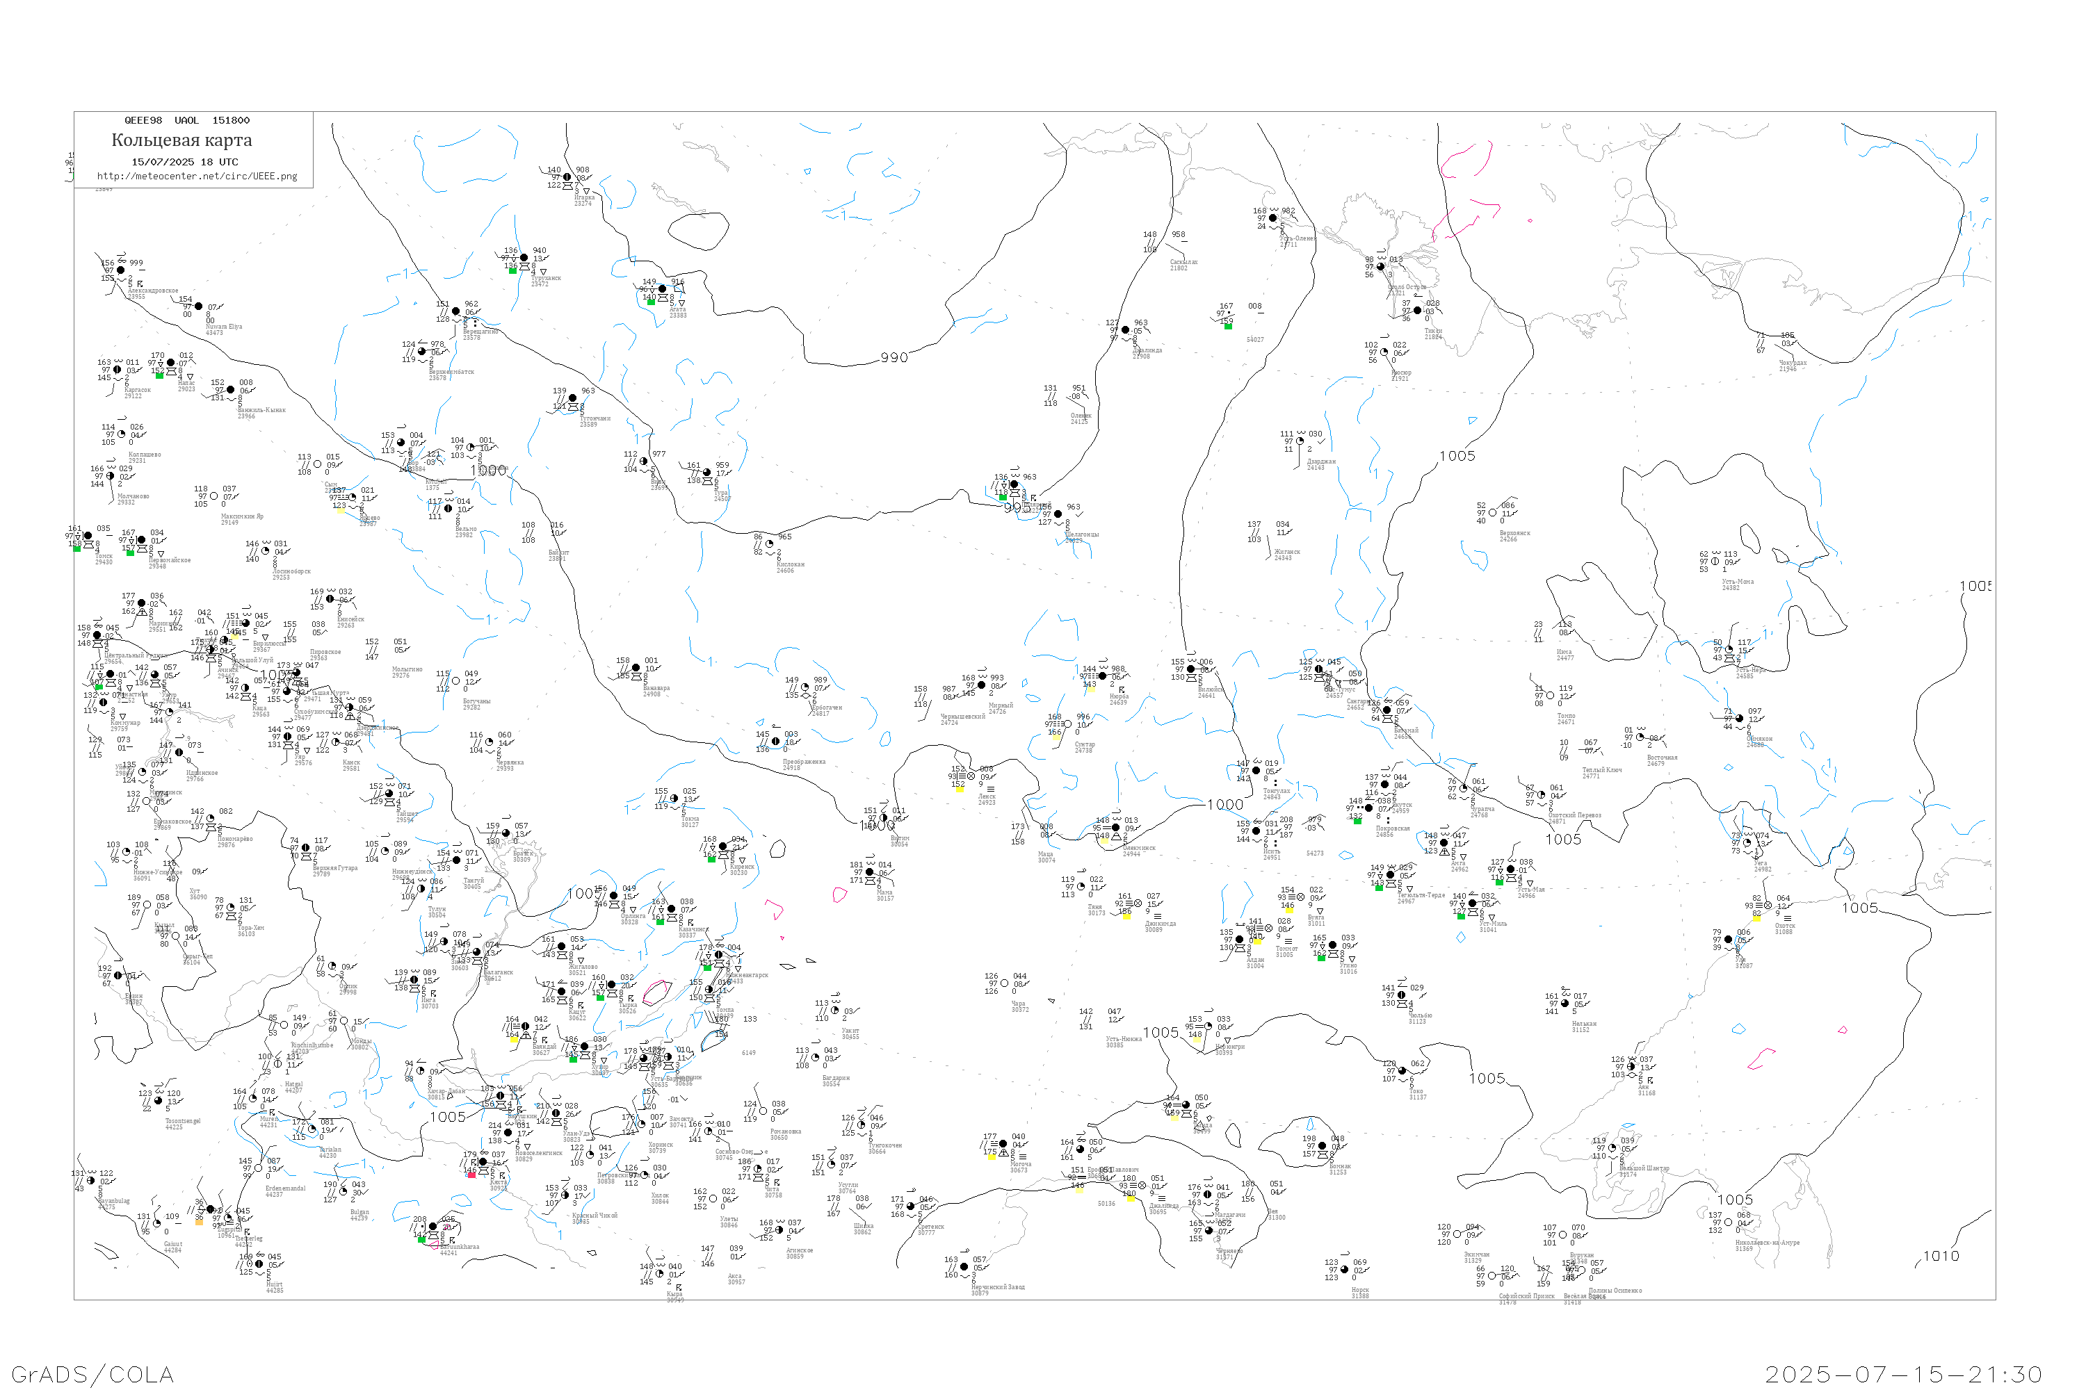Click the Дзарджан quarter-filled station circle
The width and height of the screenshot is (2086, 1390).
coord(1300,441)
